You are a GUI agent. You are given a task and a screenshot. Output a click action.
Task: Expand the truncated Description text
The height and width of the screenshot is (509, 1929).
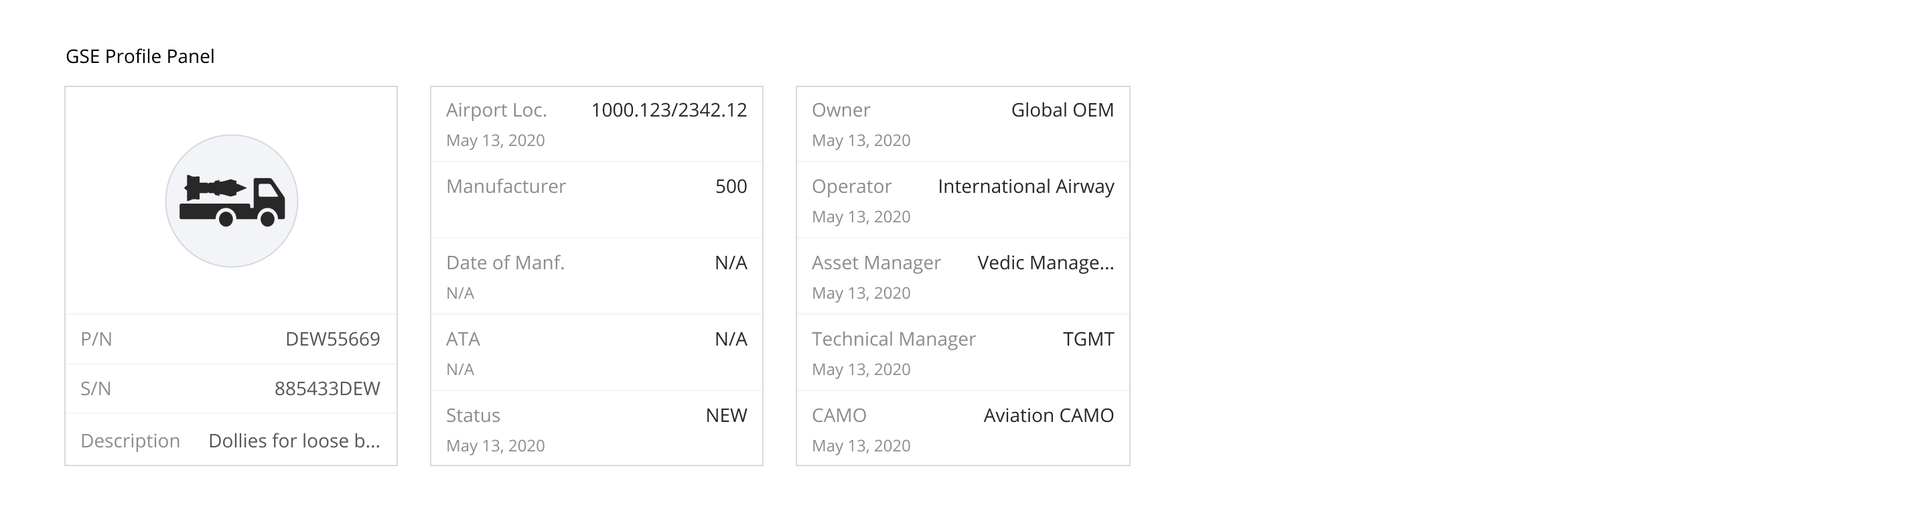click(296, 441)
